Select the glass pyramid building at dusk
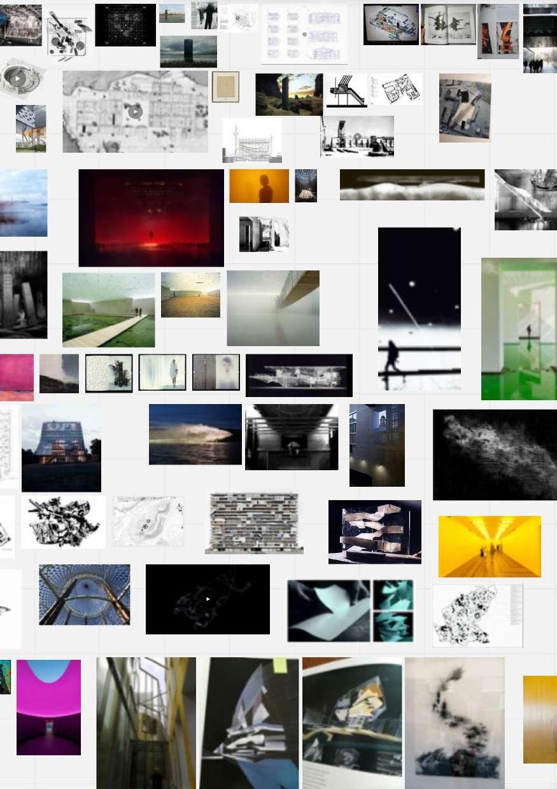 click(x=61, y=449)
